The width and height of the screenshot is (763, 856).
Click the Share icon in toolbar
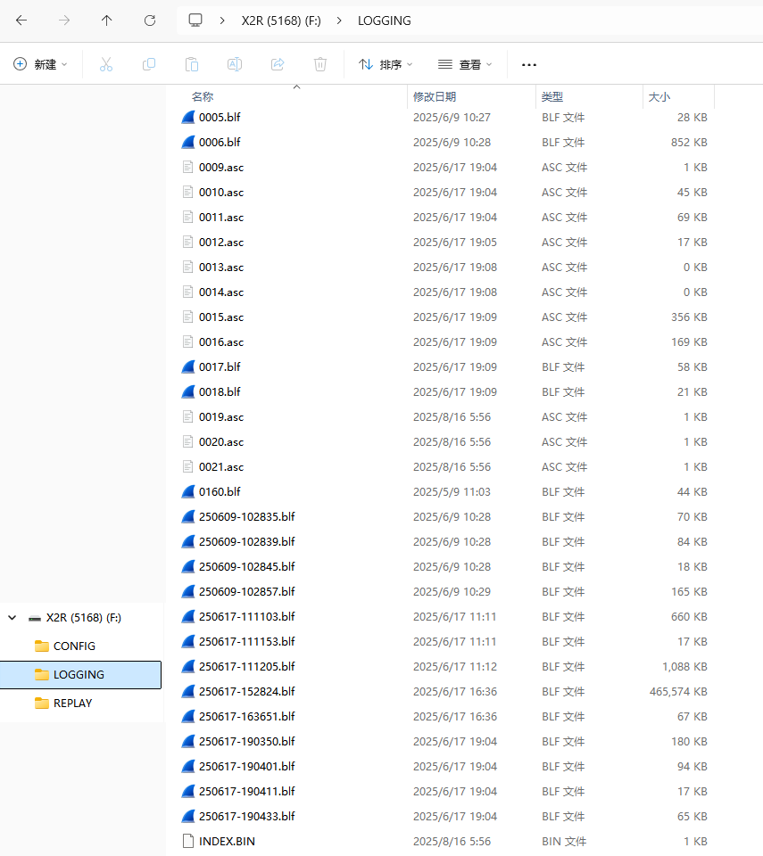pos(278,64)
